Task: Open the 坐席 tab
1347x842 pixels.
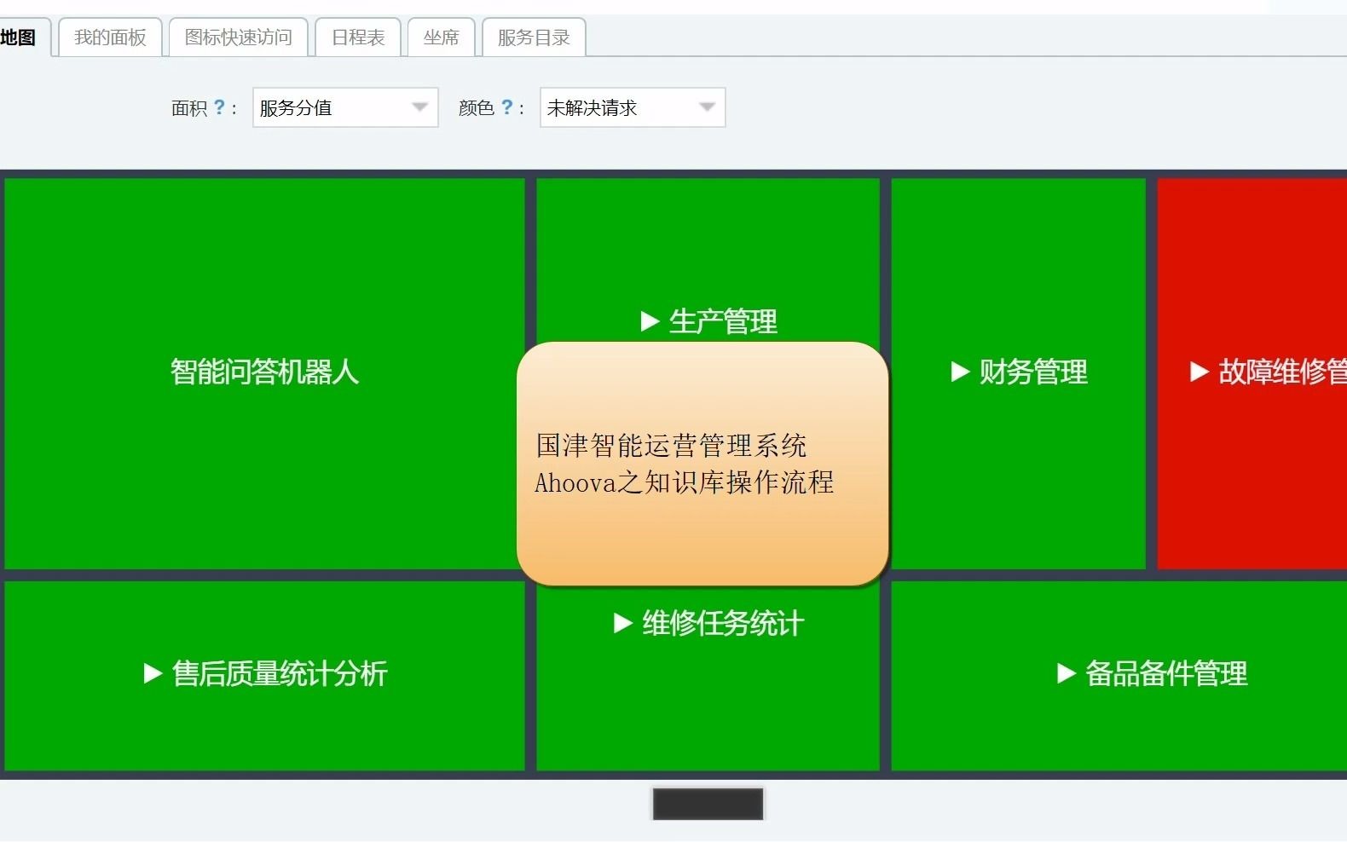Action: (x=441, y=37)
